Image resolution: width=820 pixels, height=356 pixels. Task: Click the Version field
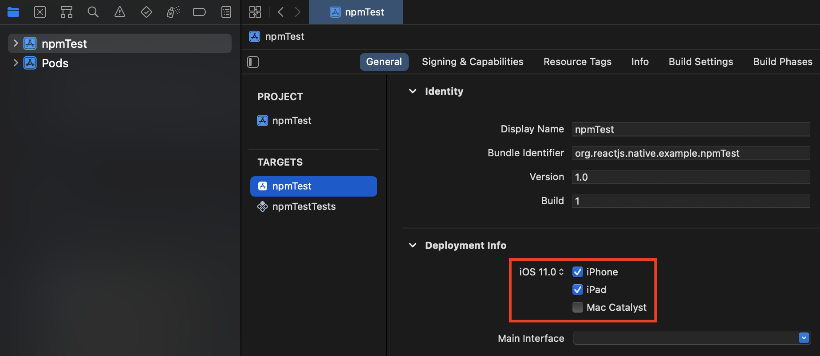[x=691, y=177]
